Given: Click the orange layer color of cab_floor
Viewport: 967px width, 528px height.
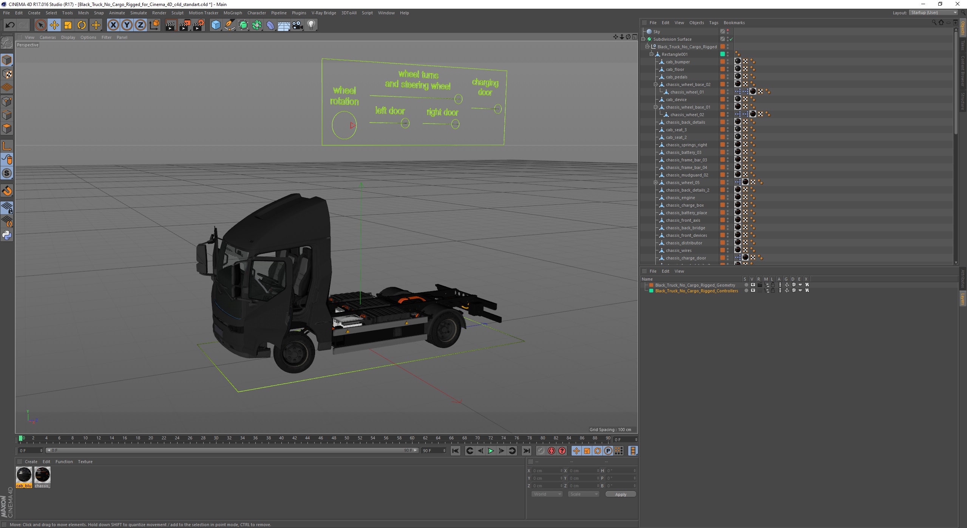Looking at the screenshot, I should point(722,69).
